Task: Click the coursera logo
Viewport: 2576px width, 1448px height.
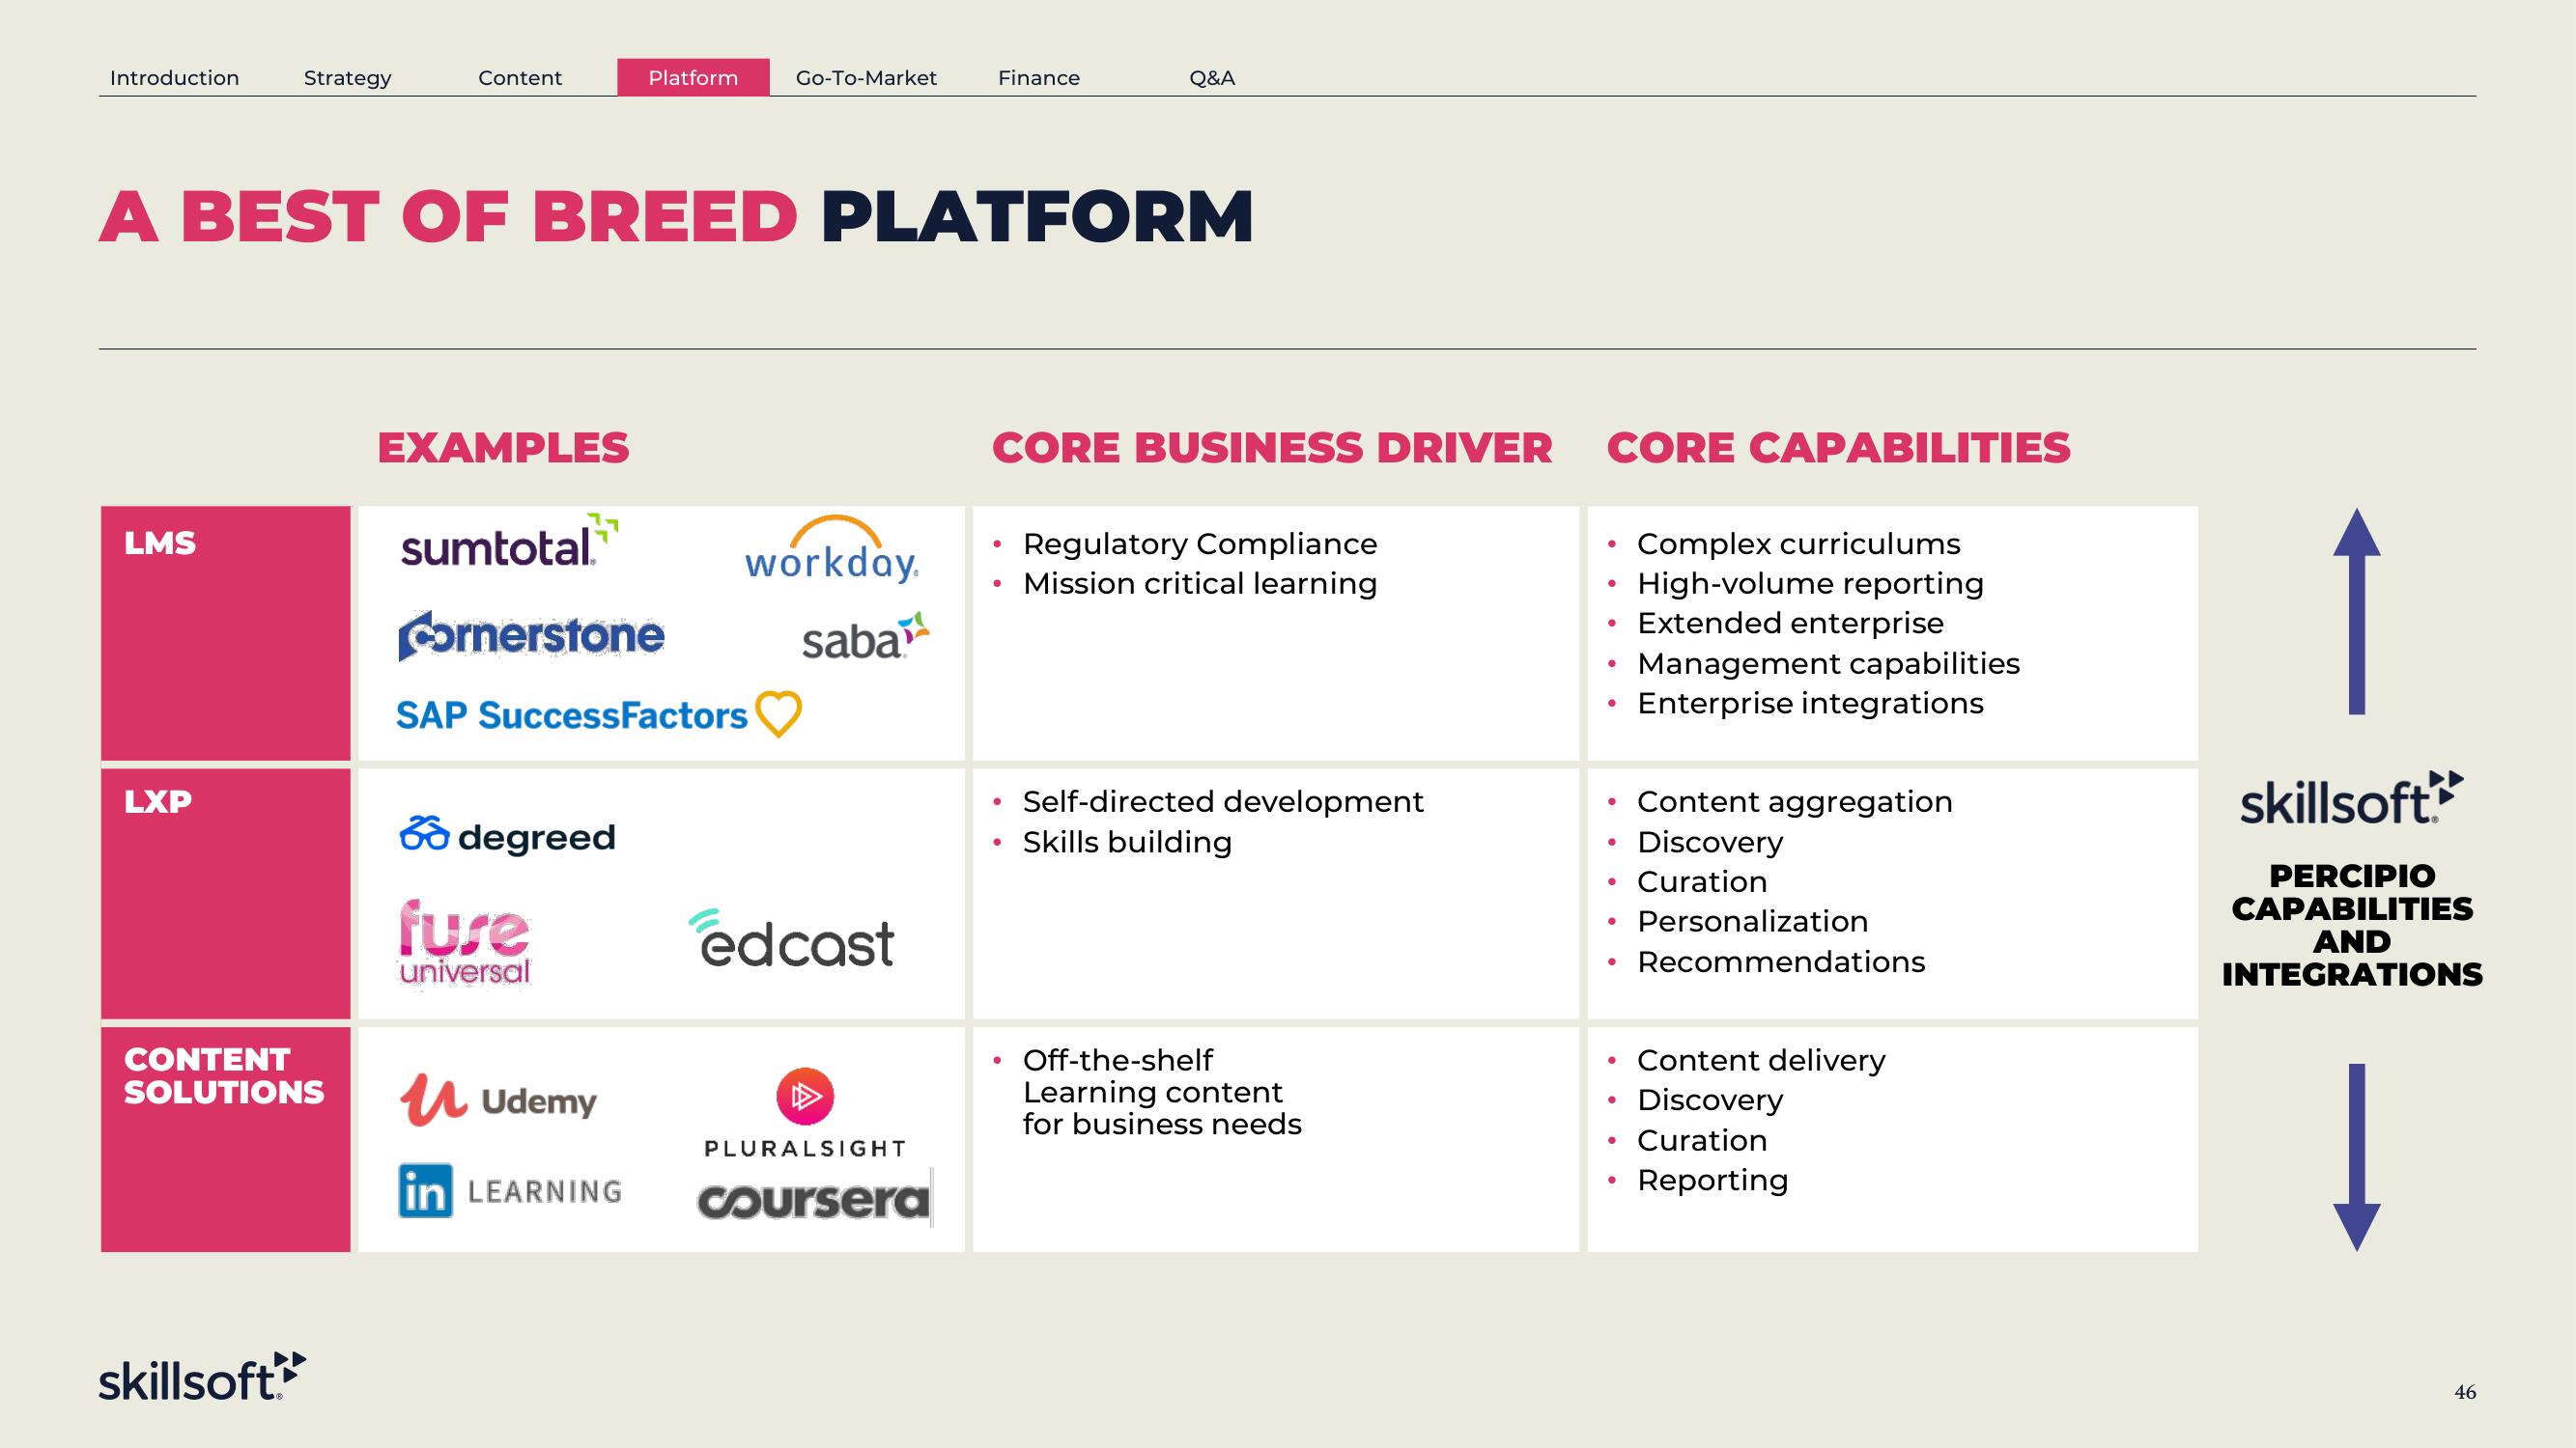Action: [x=814, y=1200]
